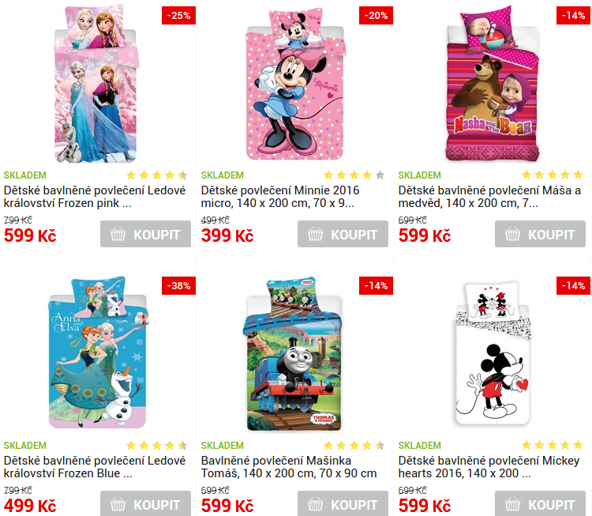The width and height of the screenshot is (592, 516).
Task: Click basket icon for Mašinka Tomáš bedding
Action: (315, 504)
